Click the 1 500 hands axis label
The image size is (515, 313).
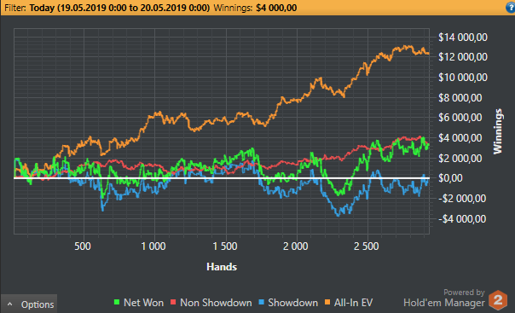225,246
